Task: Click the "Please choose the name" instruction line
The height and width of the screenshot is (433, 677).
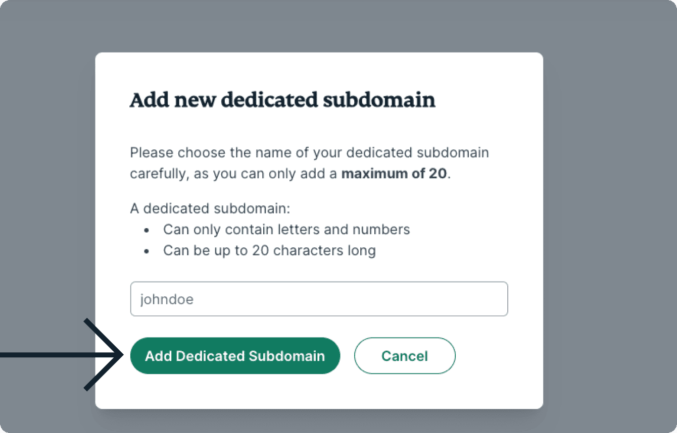Action: coord(309,152)
